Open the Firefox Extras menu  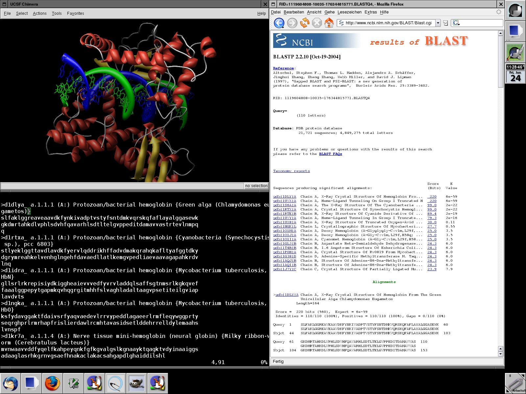click(x=371, y=12)
